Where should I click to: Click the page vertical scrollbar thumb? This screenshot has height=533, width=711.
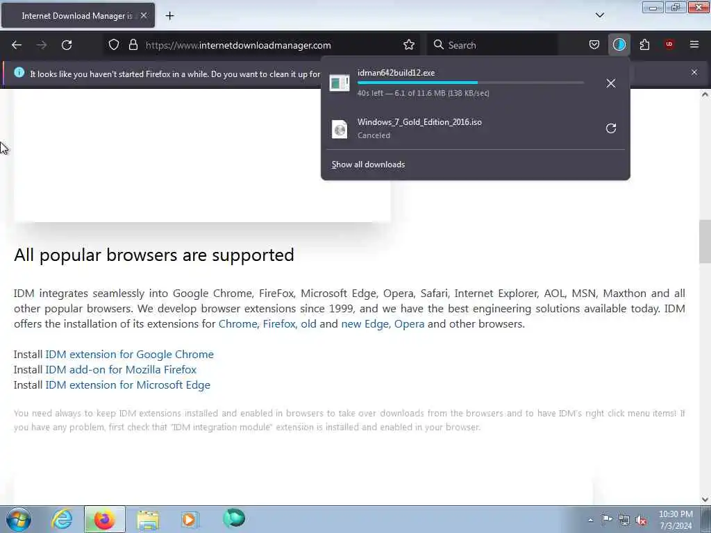[705, 241]
